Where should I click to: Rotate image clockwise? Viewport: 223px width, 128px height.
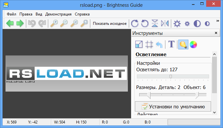click(x=135, y=24)
